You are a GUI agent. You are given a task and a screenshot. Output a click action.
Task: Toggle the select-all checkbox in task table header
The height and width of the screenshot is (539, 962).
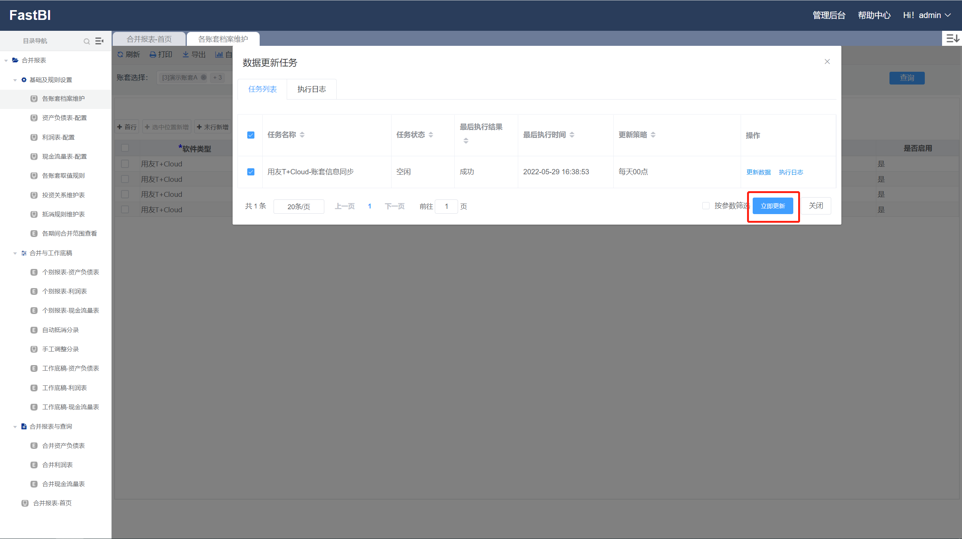point(251,135)
